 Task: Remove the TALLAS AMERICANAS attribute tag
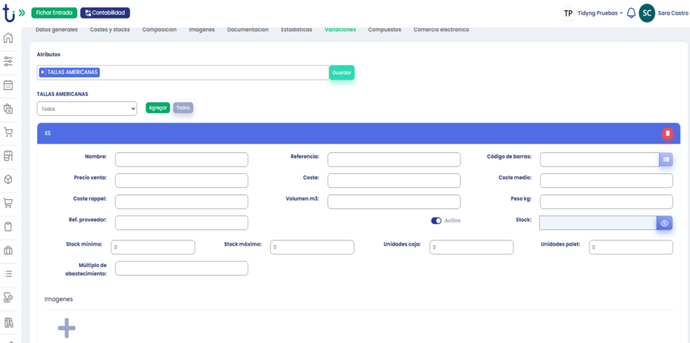tap(43, 72)
